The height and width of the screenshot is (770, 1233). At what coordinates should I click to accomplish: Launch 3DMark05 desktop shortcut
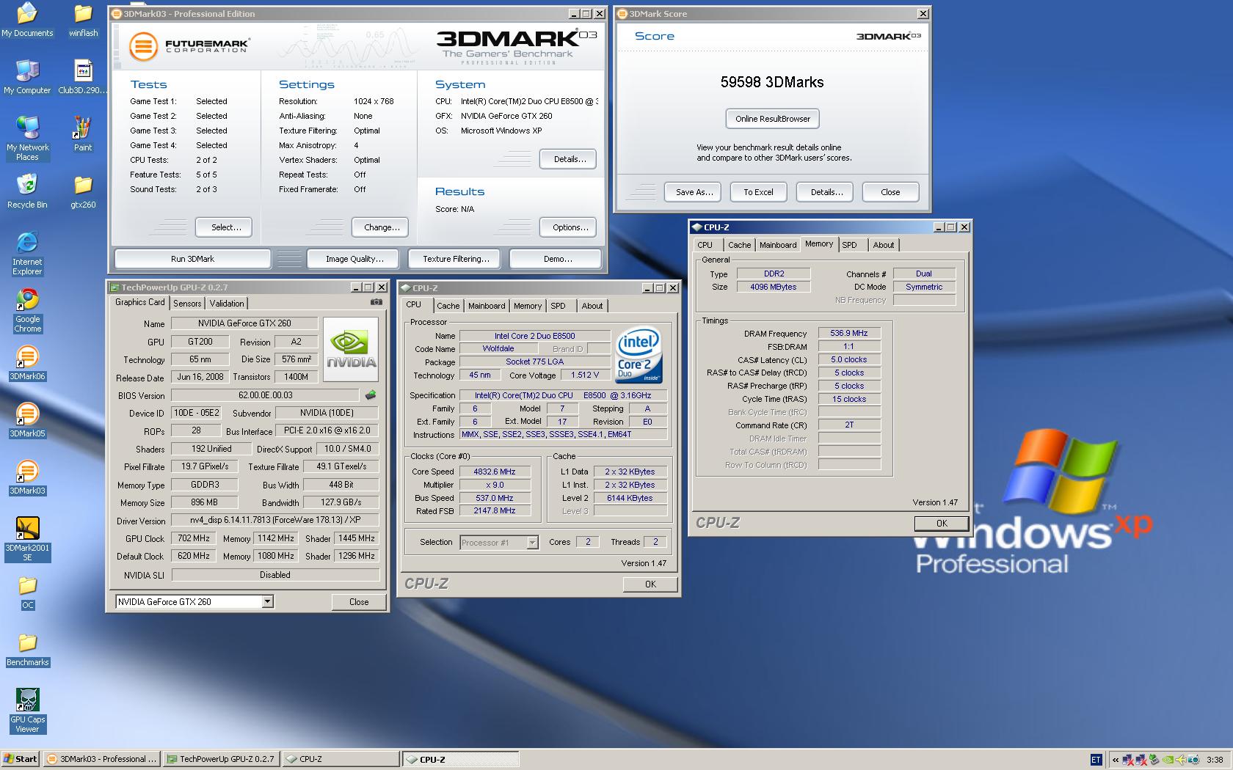point(27,420)
